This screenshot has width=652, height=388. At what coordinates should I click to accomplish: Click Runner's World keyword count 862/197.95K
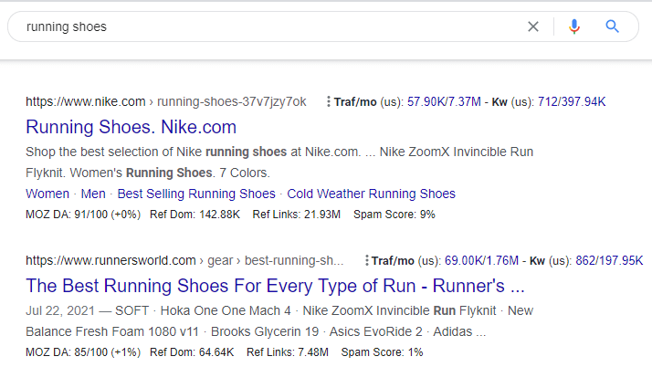pos(611,260)
